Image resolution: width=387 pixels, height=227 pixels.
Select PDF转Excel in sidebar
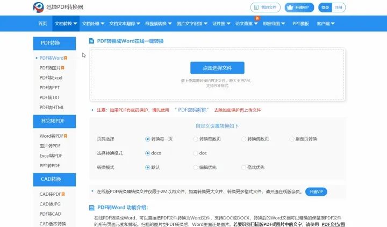[51, 78]
